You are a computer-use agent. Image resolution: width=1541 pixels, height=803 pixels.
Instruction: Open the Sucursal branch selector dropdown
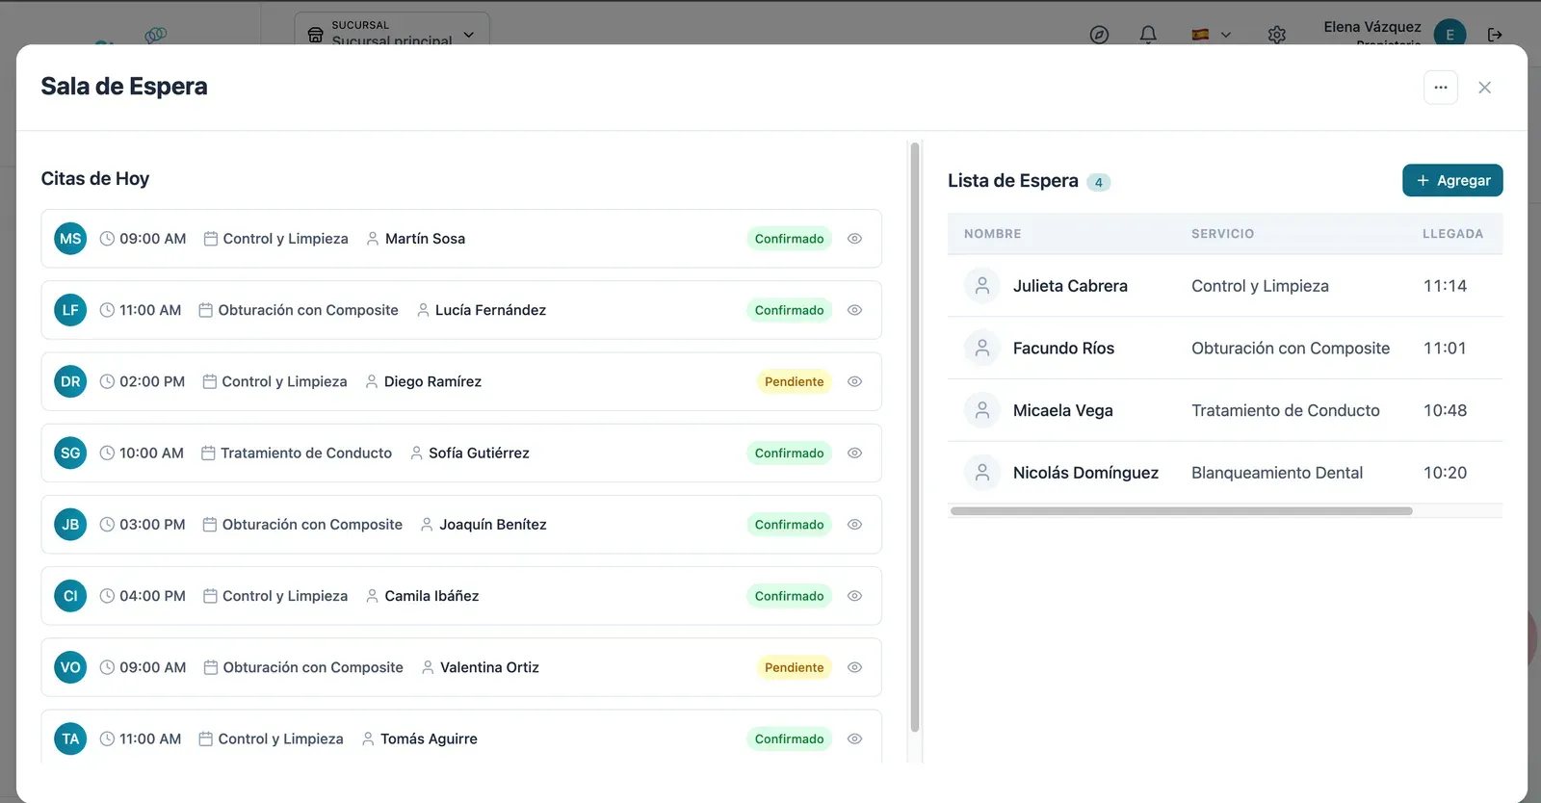pyautogui.click(x=392, y=31)
